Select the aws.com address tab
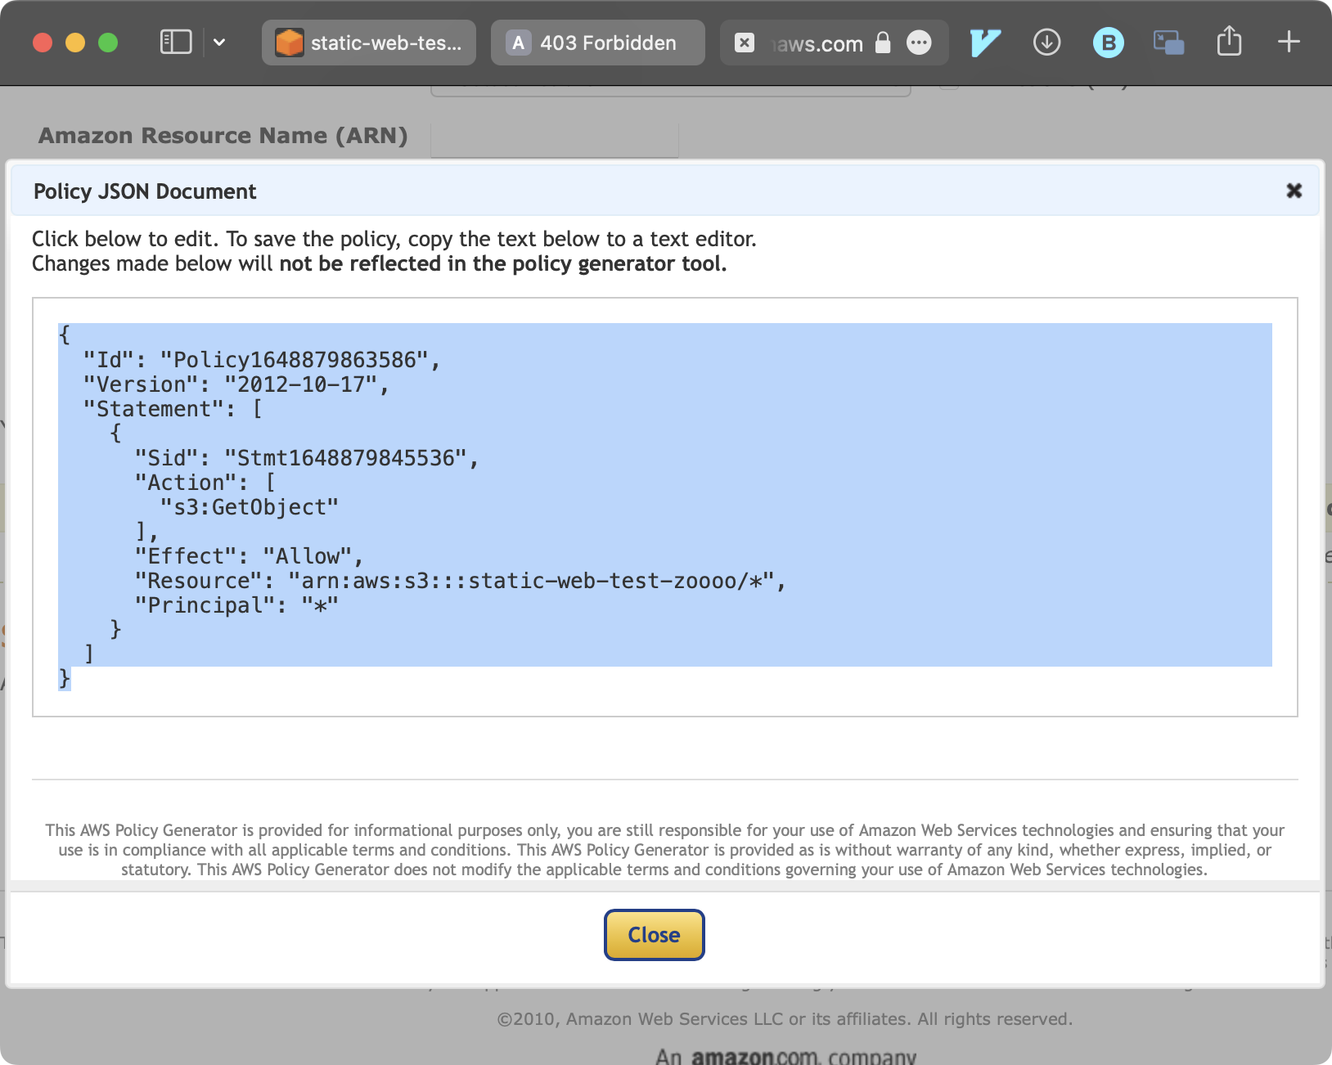This screenshot has height=1065, width=1332. pyautogui.click(x=834, y=43)
